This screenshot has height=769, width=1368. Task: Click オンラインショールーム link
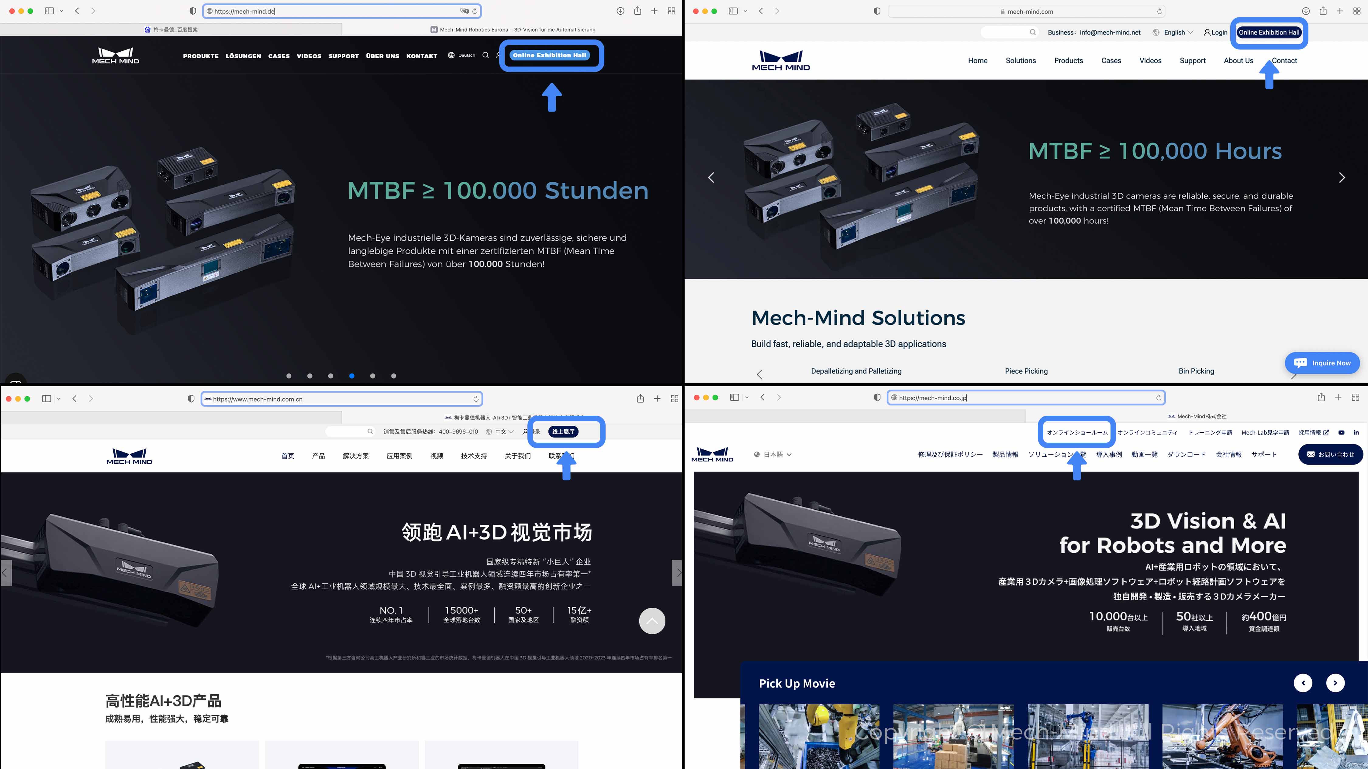click(x=1077, y=433)
